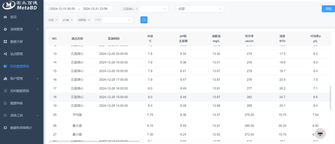
Task: Click the 数据有效率统计 icon
Action: tap(5, 128)
